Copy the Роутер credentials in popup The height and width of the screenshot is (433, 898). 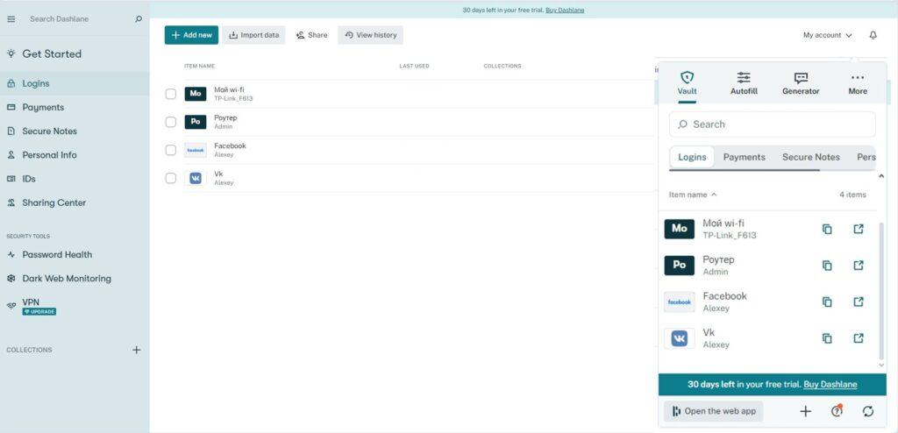[x=827, y=266]
